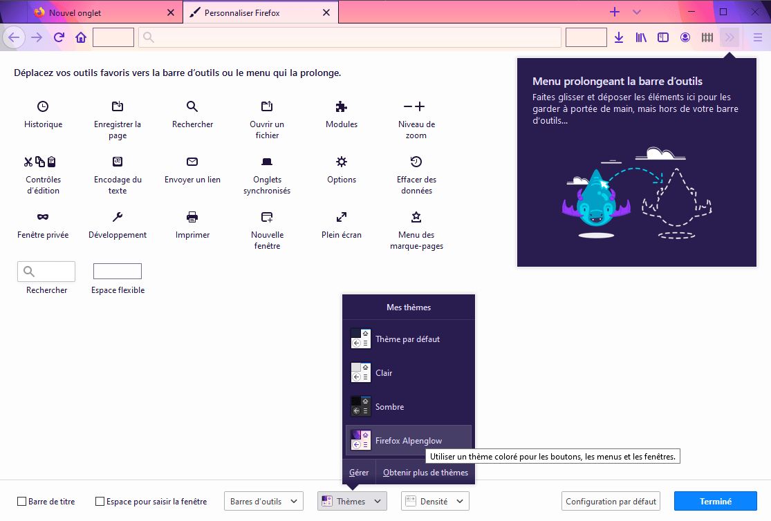Collapse the Thèmes dropdown button
771x521 pixels.
[352, 502]
